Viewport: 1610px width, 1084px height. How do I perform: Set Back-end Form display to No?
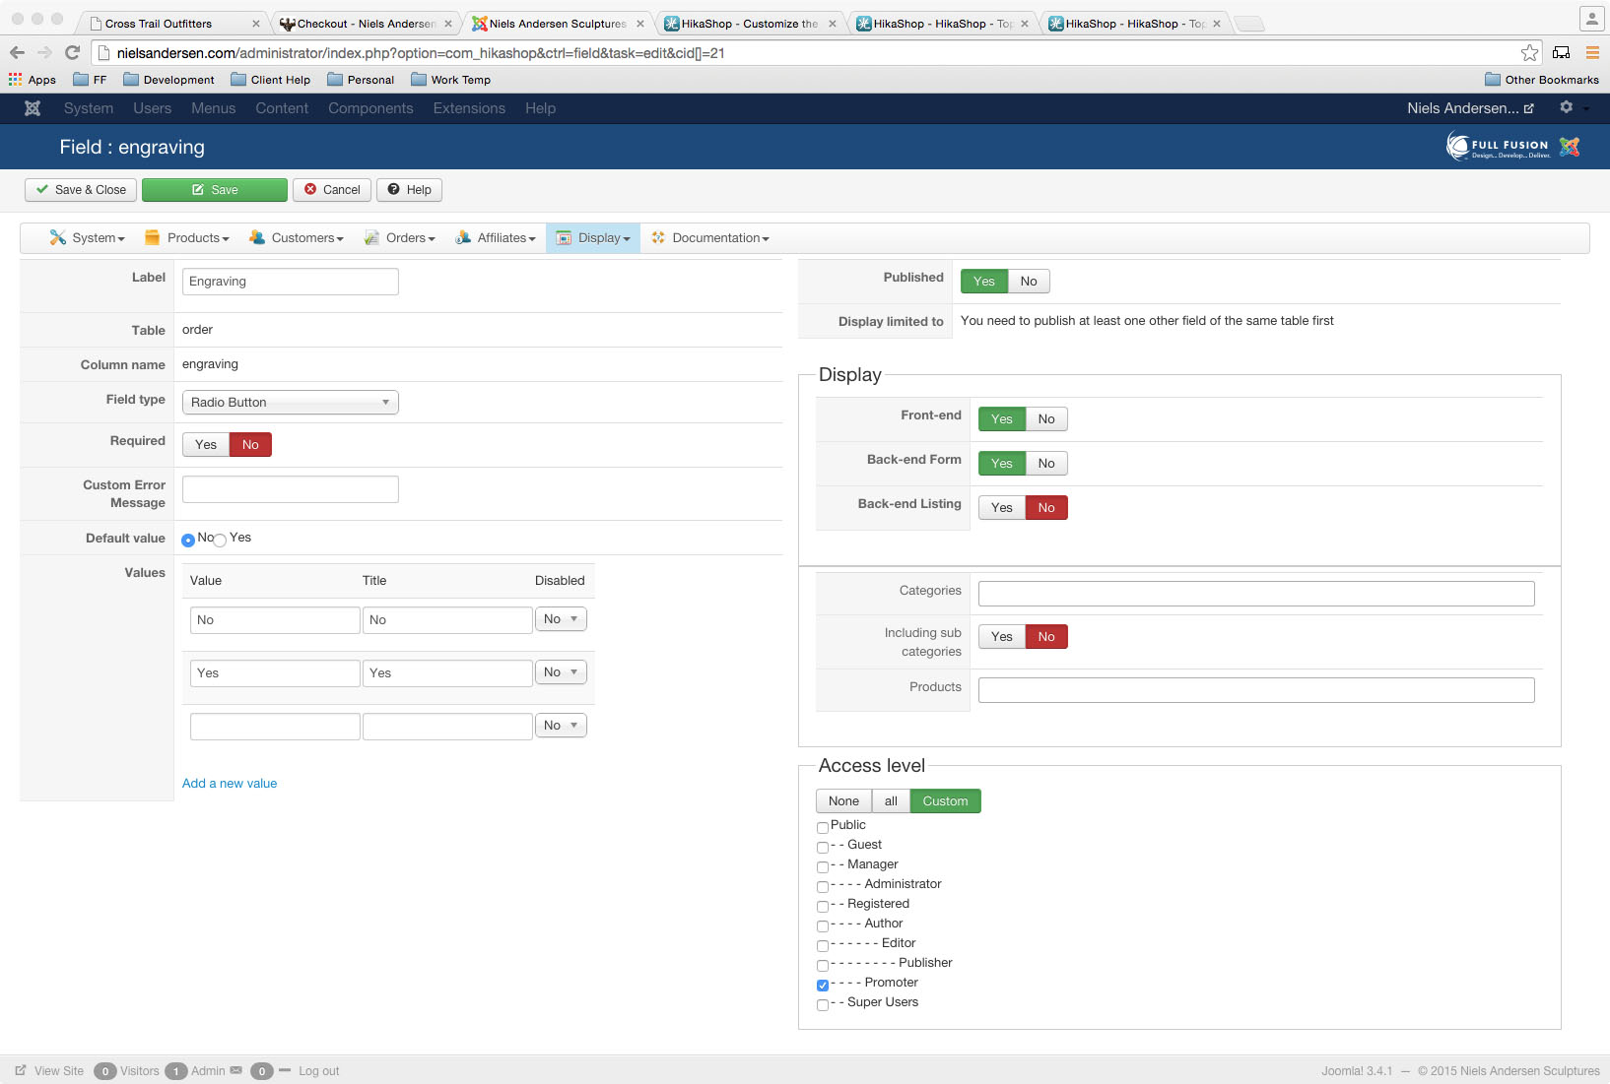(x=1046, y=464)
